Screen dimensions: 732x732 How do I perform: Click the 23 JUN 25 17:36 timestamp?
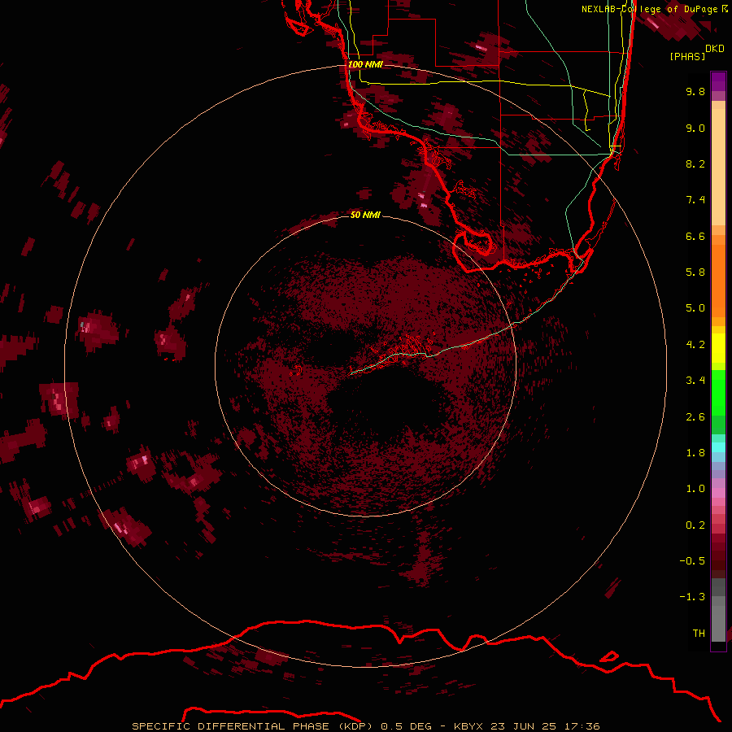click(x=545, y=726)
